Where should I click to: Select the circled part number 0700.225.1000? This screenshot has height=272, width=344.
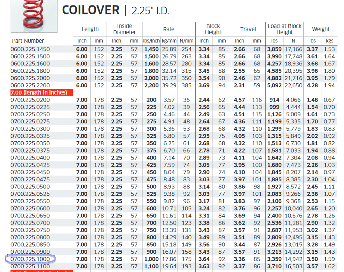[x=30, y=259]
